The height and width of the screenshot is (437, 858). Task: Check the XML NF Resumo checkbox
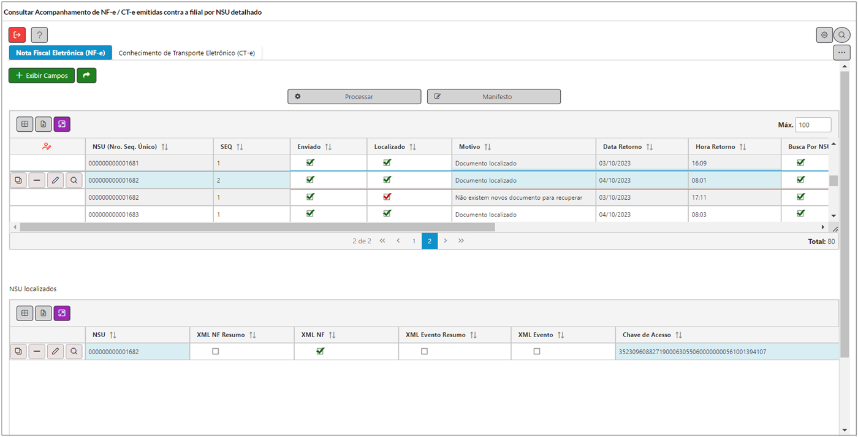215,351
